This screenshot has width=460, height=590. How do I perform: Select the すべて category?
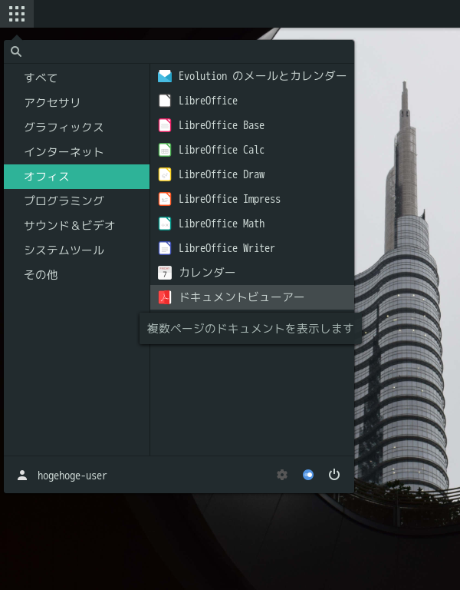click(77, 78)
